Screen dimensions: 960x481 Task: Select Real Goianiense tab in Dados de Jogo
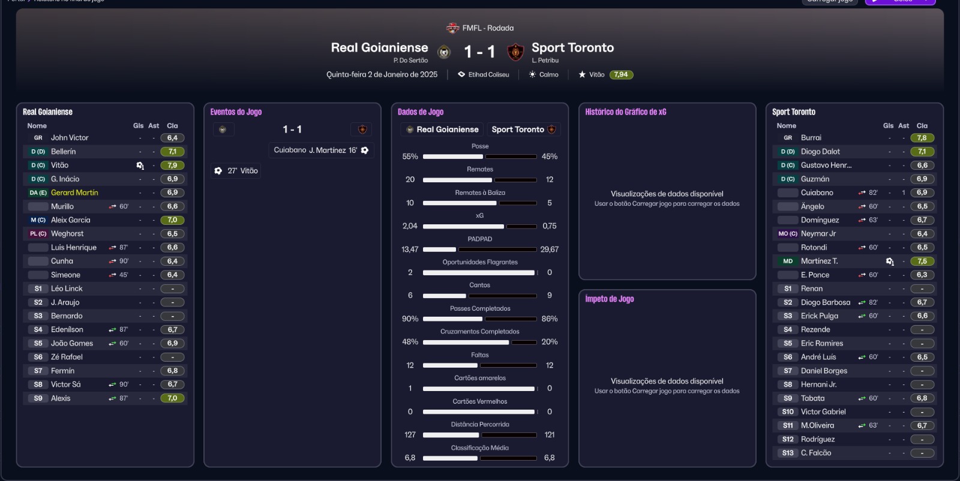click(x=442, y=130)
